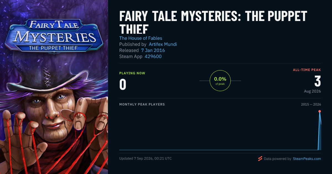Image resolution: width=332 pixels, height=174 pixels.
Task: Click the Aug 2026 peak date
Action: (x=312, y=91)
